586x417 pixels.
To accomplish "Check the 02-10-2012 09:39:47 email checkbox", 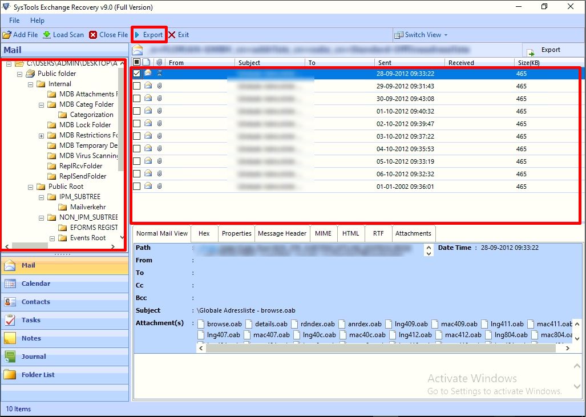I will click(137, 123).
